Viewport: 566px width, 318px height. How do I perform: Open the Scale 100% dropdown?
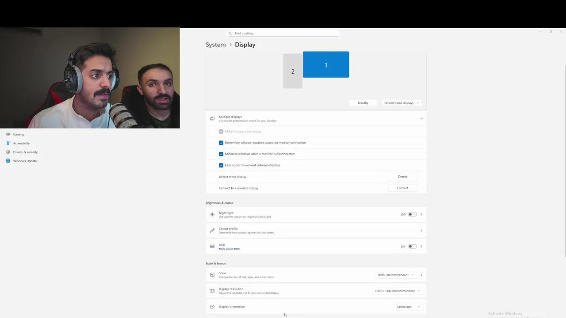tap(396, 275)
